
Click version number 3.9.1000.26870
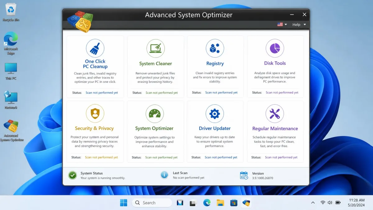(263, 178)
